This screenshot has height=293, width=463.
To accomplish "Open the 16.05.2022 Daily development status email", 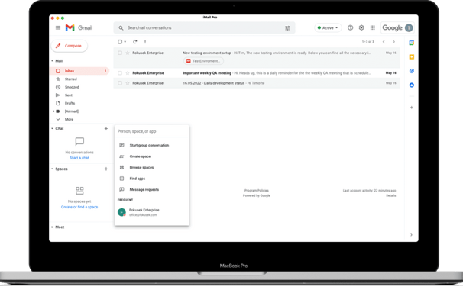I will [257, 83].
